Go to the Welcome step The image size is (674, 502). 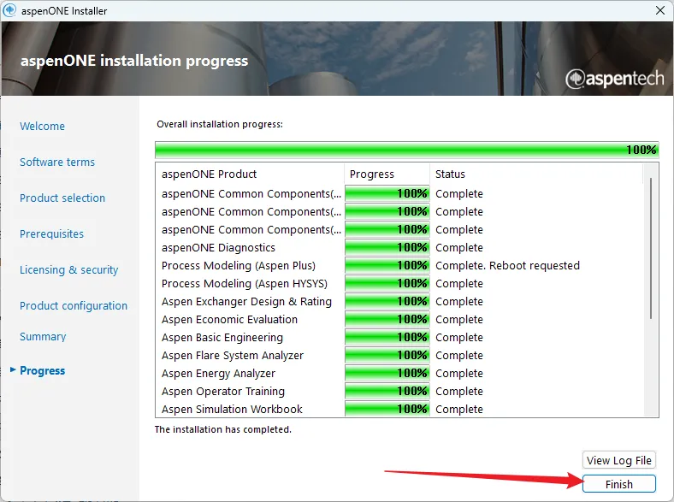(x=42, y=126)
